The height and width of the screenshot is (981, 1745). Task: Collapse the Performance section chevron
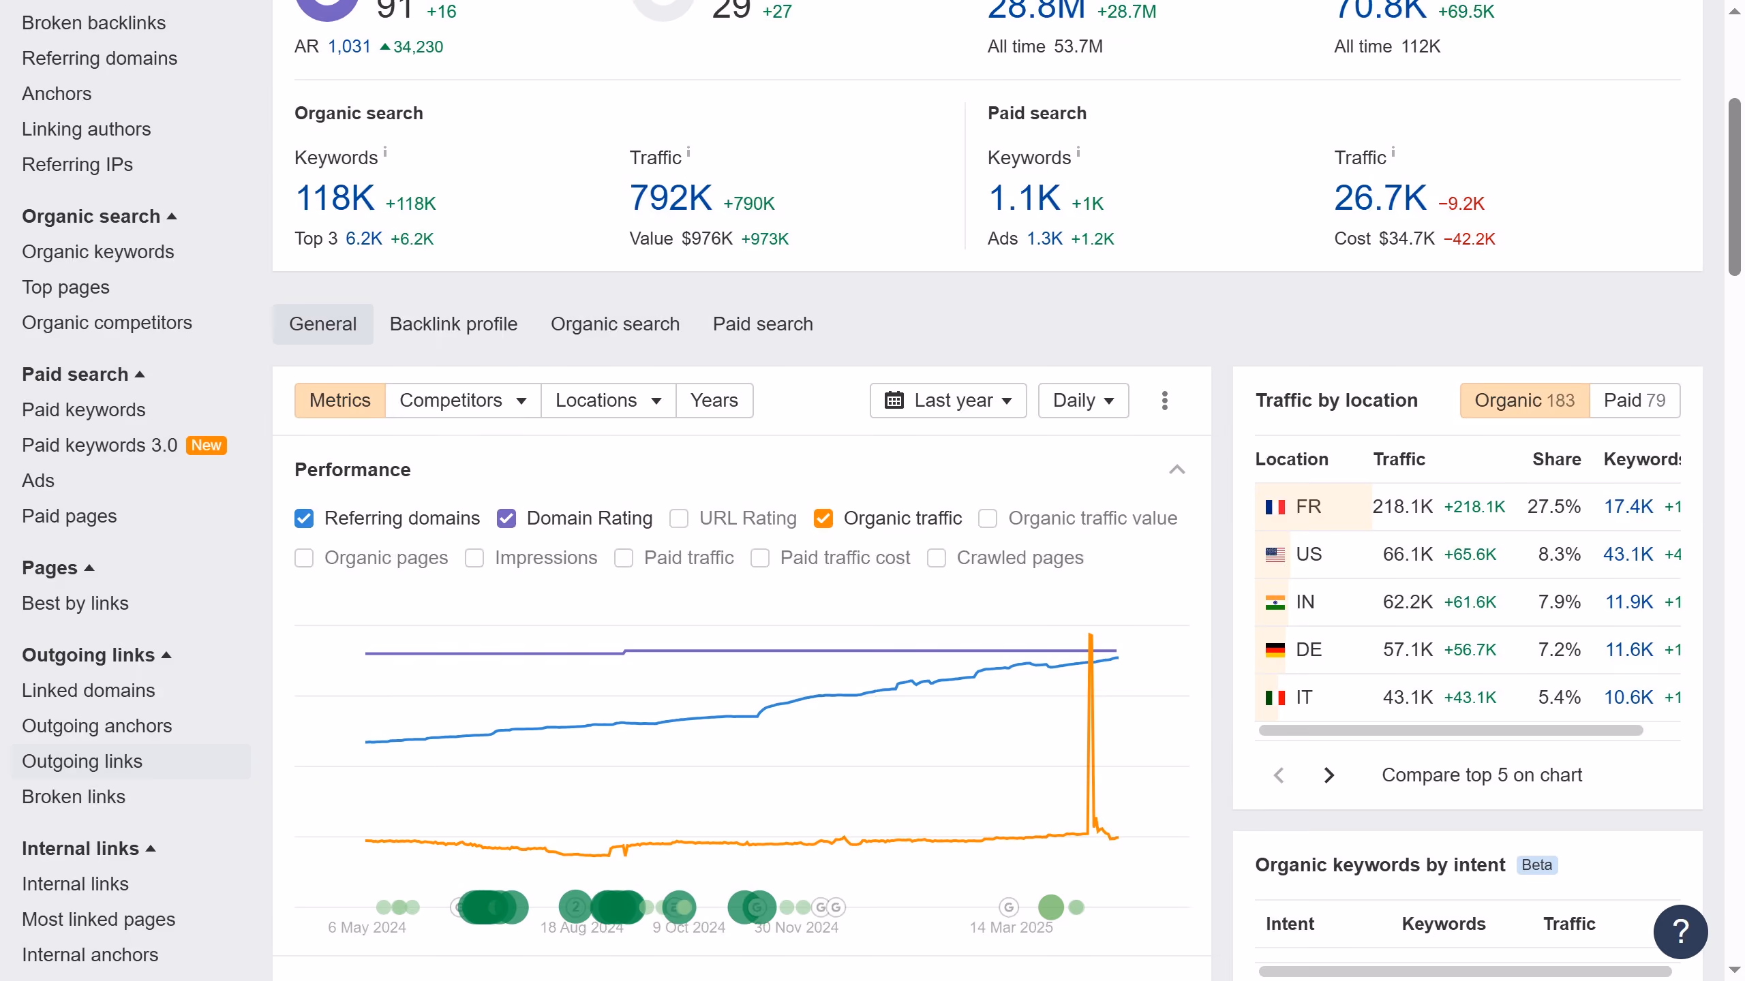(x=1177, y=470)
